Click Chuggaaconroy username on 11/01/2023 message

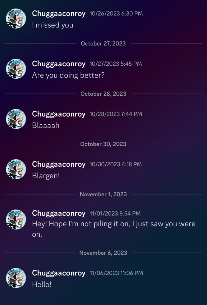59,213
